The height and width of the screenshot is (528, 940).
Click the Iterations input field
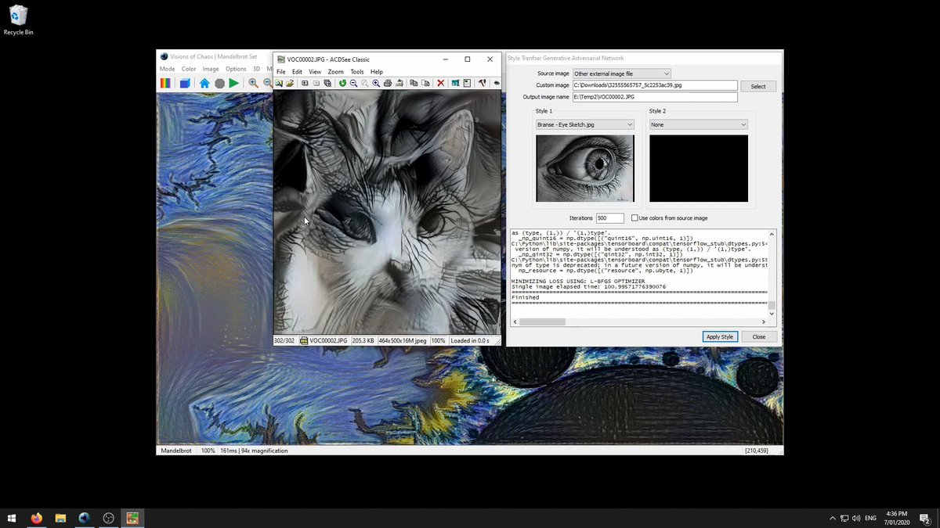[610, 218]
